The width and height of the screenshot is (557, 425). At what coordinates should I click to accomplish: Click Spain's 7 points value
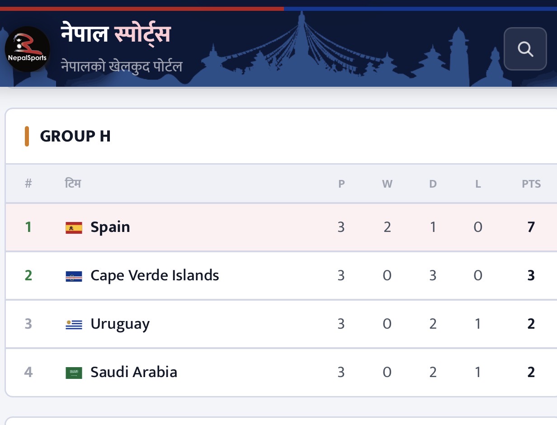point(531,227)
